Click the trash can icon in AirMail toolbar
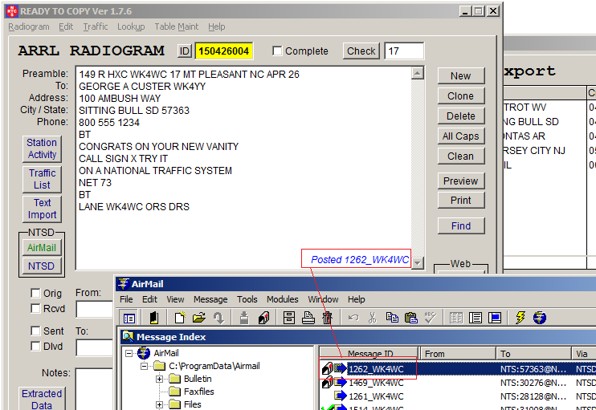596x410 pixels. point(327,318)
